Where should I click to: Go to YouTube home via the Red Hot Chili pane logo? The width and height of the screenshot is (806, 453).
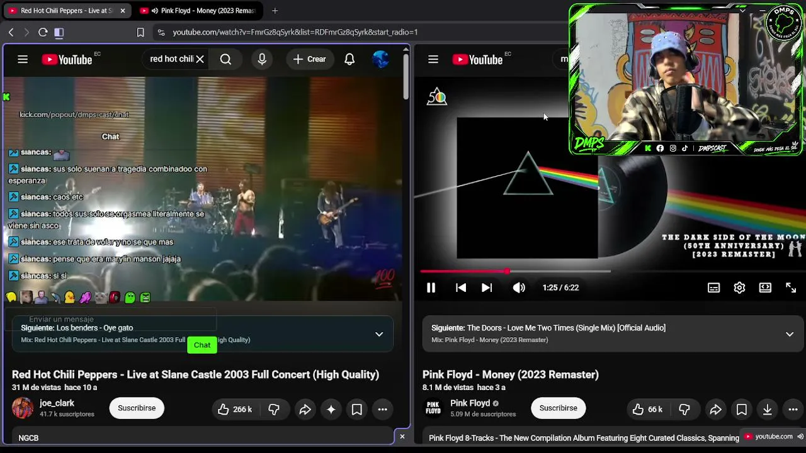(x=67, y=59)
